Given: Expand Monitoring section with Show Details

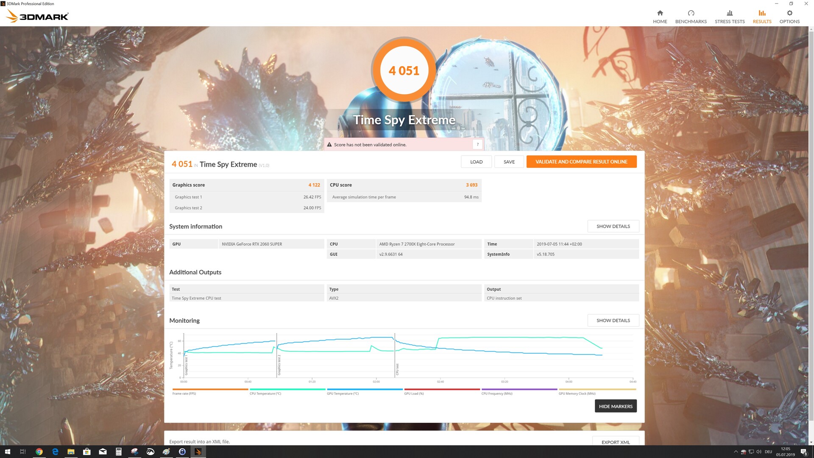Looking at the screenshot, I should [x=613, y=321].
